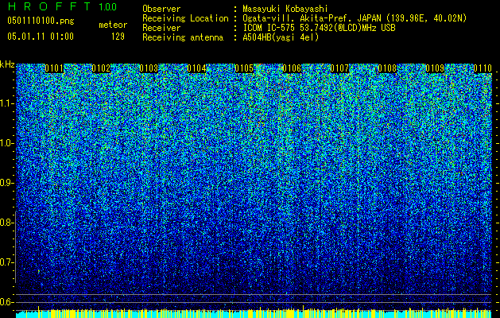Click the 0106 time marker label
Image resolution: width=500 pixels, height=318 pixels.
tap(292, 68)
